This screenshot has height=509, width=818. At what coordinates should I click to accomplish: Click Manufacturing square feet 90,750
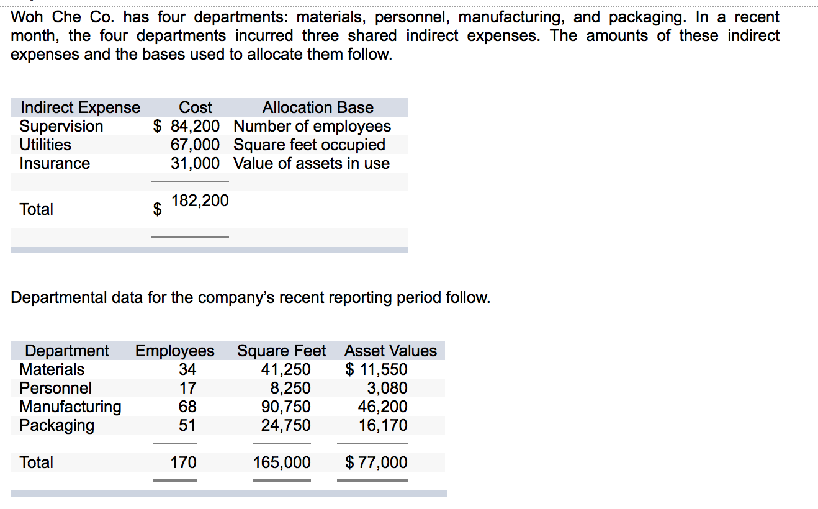[285, 407]
